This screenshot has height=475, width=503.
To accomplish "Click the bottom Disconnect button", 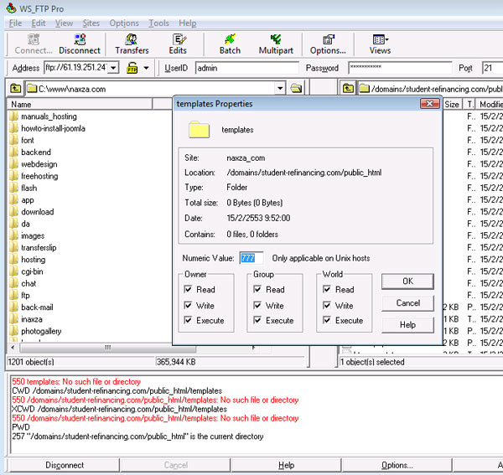I will (65, 465).
